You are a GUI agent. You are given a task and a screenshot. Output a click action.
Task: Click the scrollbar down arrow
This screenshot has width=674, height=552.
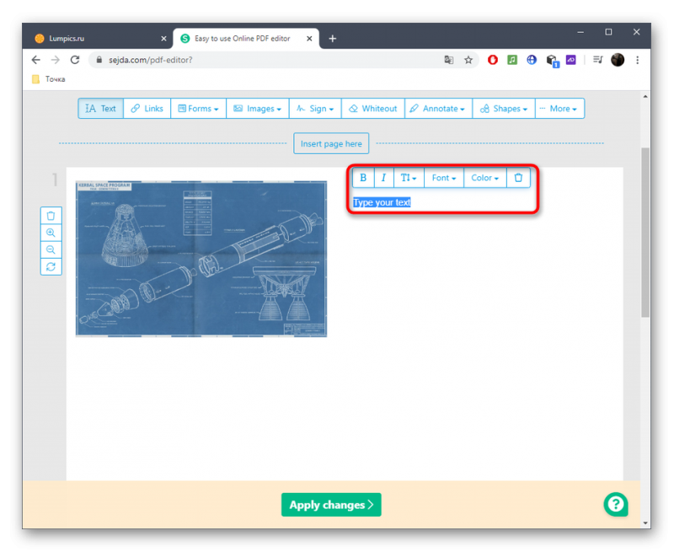[x=645, y=523]
